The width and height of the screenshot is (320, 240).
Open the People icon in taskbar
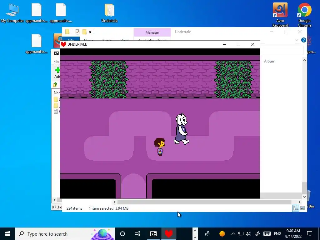pyautogui.click(x=207, y=234)
